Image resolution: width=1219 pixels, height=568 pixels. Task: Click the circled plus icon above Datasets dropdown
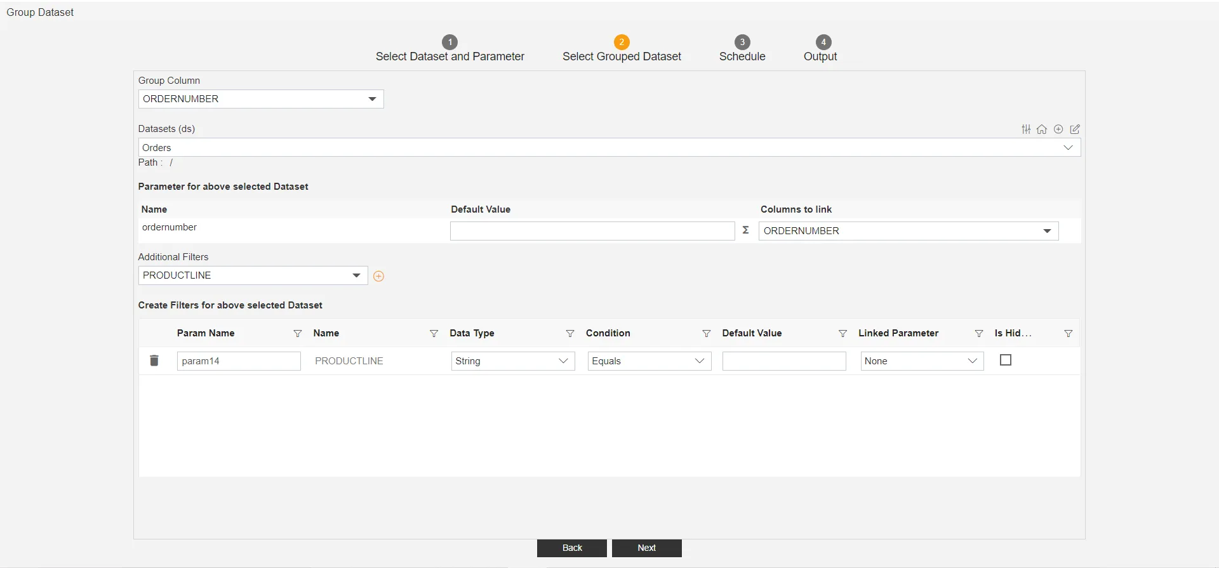[x=1058, y=129]
